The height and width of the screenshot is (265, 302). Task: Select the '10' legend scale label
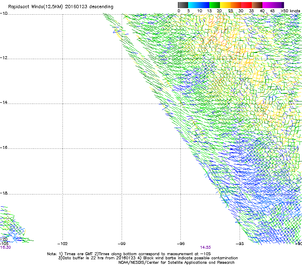point(200,11)
